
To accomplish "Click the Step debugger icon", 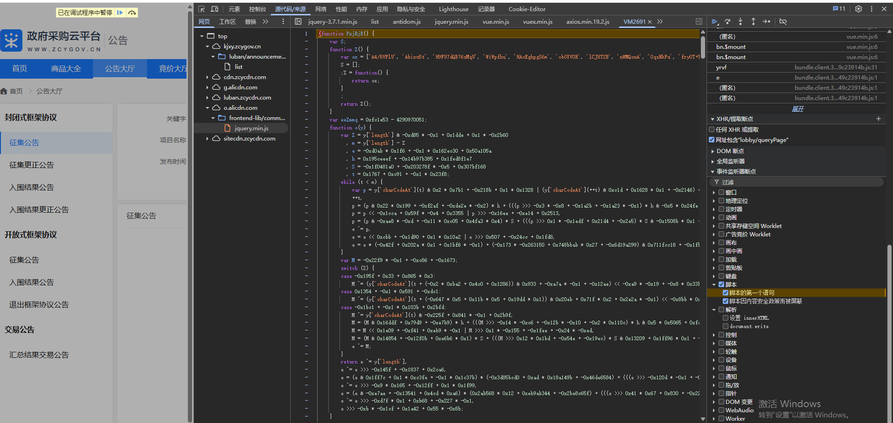I will point(766,21).
